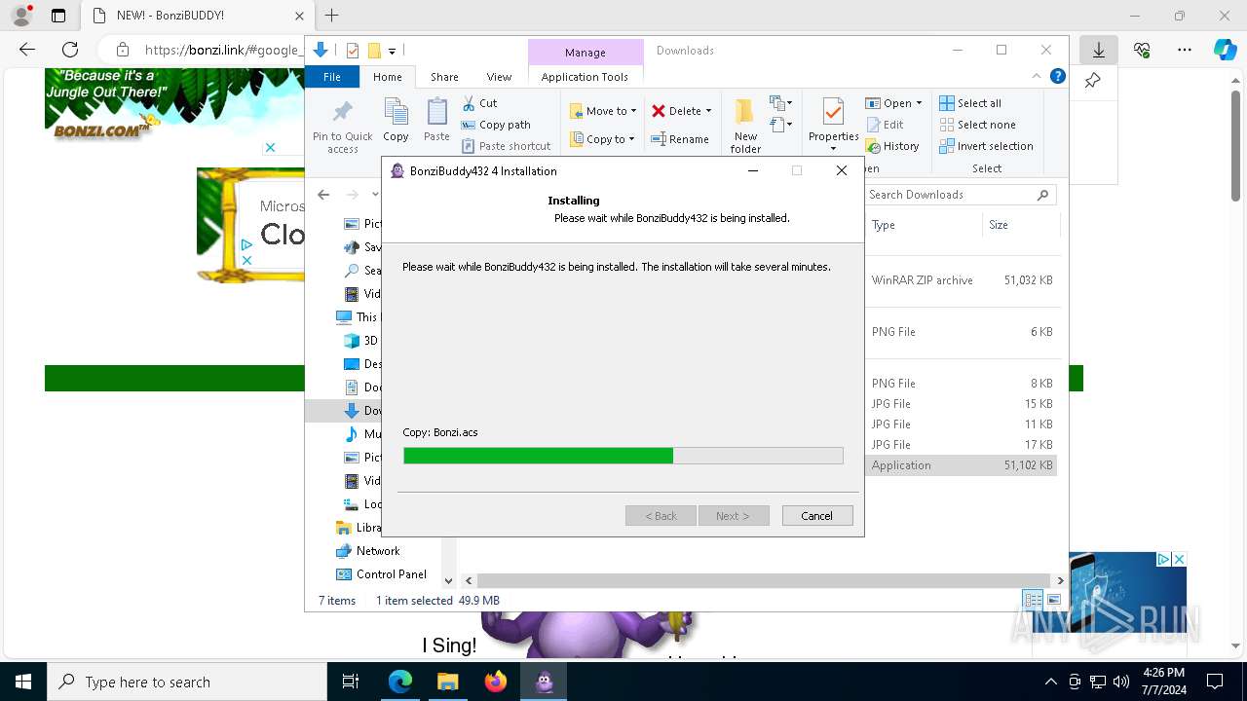Refresh the Edge page
The width and height of the screenshot is (1247, 701).
pyautogui.click(x=70, y=50)
